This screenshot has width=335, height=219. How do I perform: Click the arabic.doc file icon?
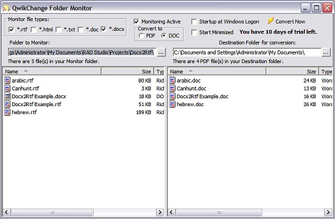point(172,81)
